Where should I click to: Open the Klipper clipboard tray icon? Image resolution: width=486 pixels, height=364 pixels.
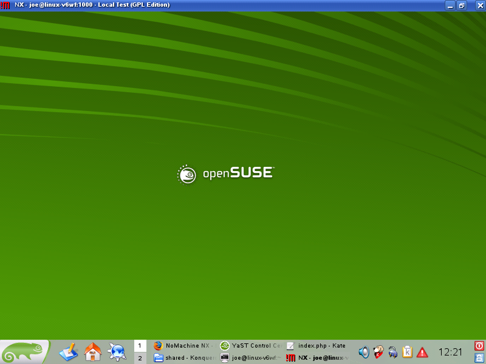coord(407,352)
